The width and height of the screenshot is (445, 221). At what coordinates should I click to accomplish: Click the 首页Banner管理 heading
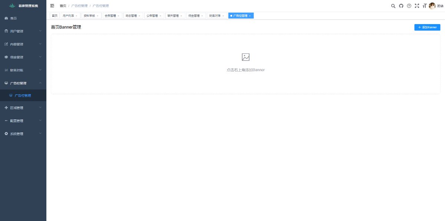(x=66, y=27)
